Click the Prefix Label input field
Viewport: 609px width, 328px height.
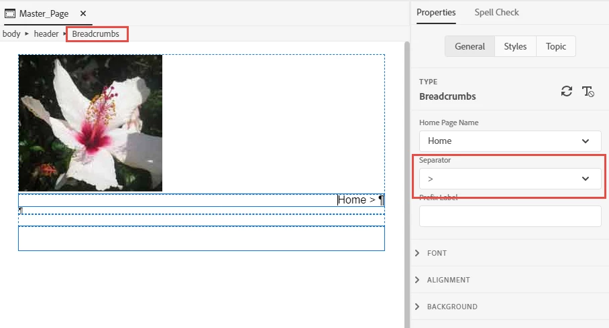click(510, 216)
